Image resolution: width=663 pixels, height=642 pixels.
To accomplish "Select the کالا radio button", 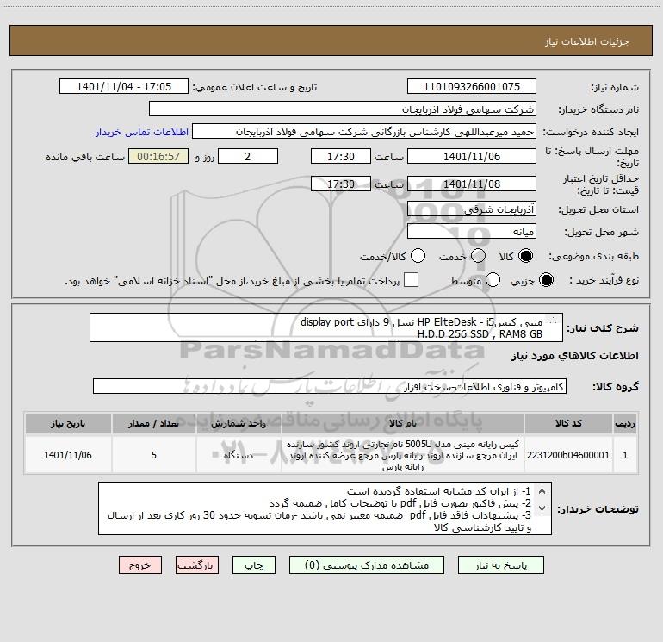I will 525,256.
